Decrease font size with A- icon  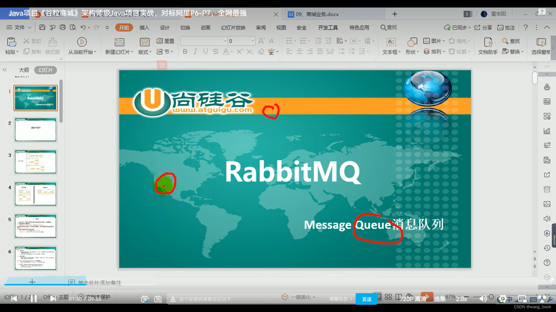272,41
